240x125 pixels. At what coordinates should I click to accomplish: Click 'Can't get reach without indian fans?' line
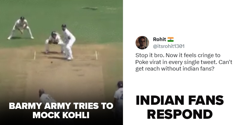coord(184,65)
